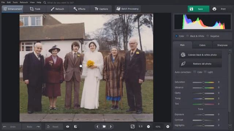
Task: Switch to the Enhancement tab
Action: (12, 9)
